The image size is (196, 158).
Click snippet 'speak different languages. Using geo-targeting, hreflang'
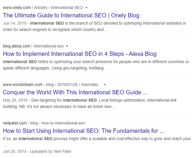pos(53,68)
